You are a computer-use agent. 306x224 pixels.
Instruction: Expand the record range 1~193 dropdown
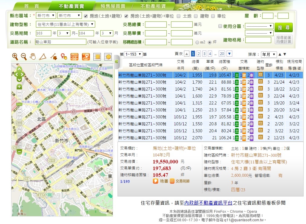point(133,54)
